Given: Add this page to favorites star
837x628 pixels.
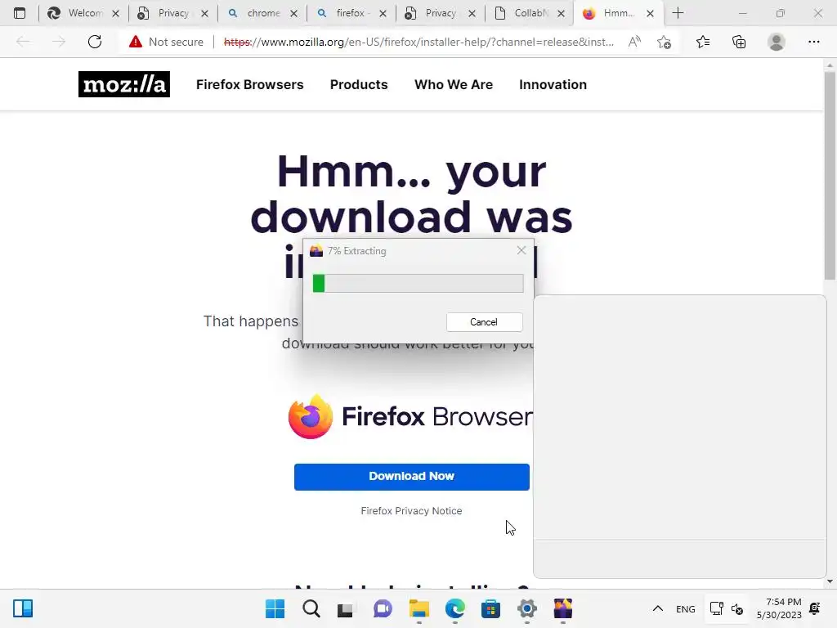Looking at the screenshot, I should [664, 42].
